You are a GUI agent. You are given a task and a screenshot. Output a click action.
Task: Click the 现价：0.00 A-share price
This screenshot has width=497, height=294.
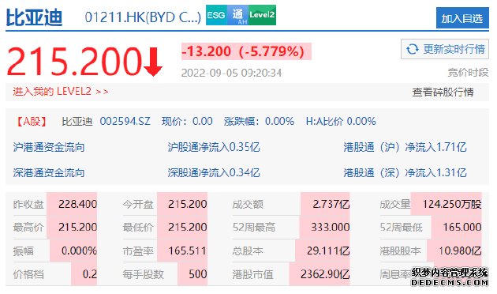tap(187, 121)
